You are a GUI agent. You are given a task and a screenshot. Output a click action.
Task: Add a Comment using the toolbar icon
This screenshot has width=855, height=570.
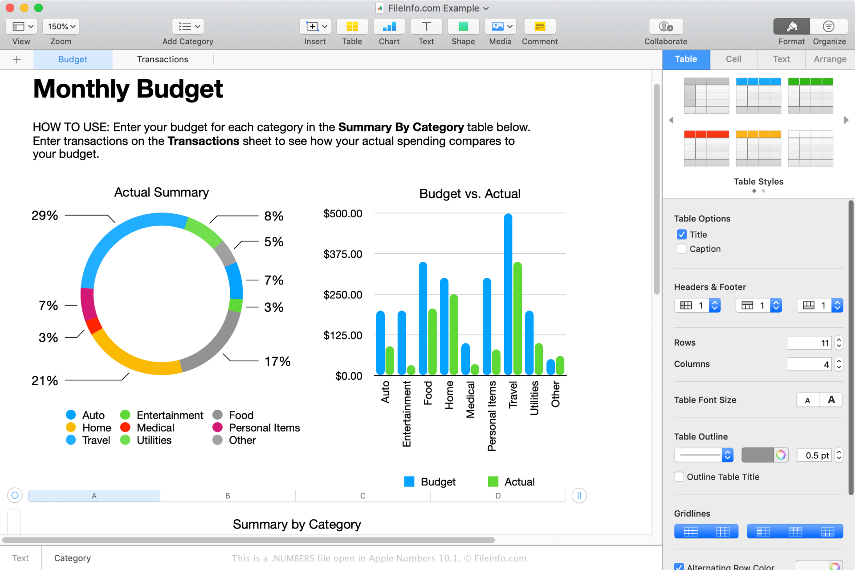pos(539,27)
